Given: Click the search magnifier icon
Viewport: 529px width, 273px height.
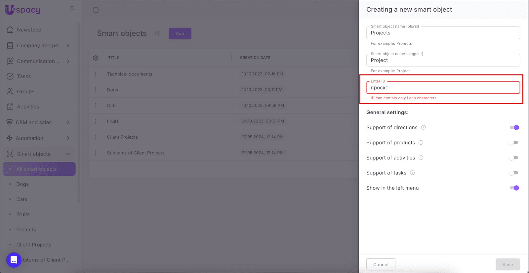Looking at the screenshot, I should click(x=96, y=10).
